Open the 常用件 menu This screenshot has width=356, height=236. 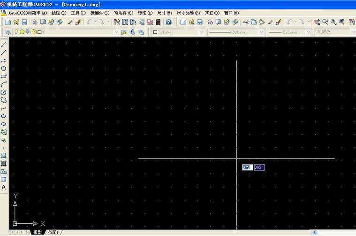123,13
